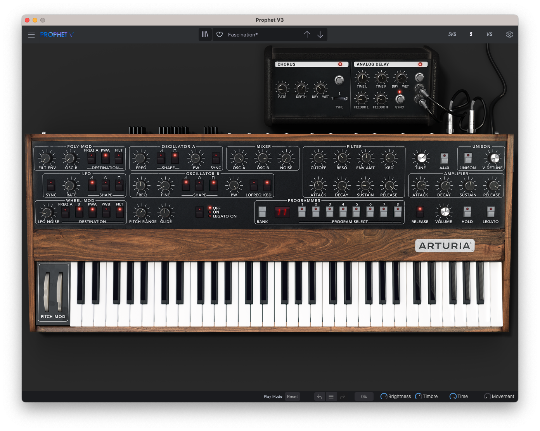Click the Movement macro knob
540x431 pixels.
[487, 396]
